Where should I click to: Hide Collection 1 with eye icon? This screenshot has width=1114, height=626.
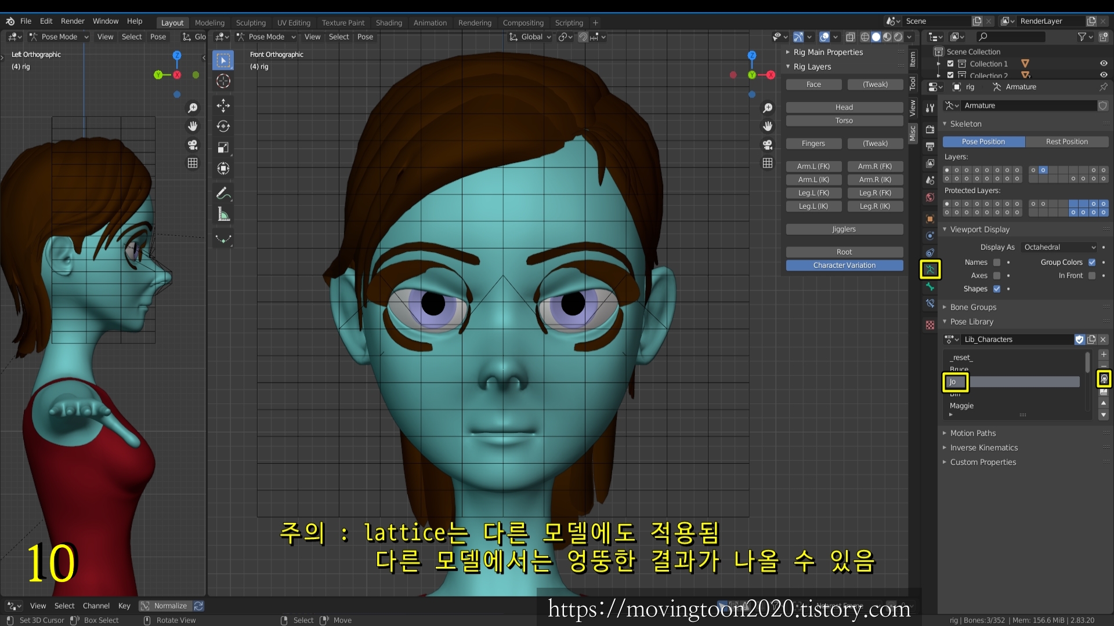(1103, 64)
